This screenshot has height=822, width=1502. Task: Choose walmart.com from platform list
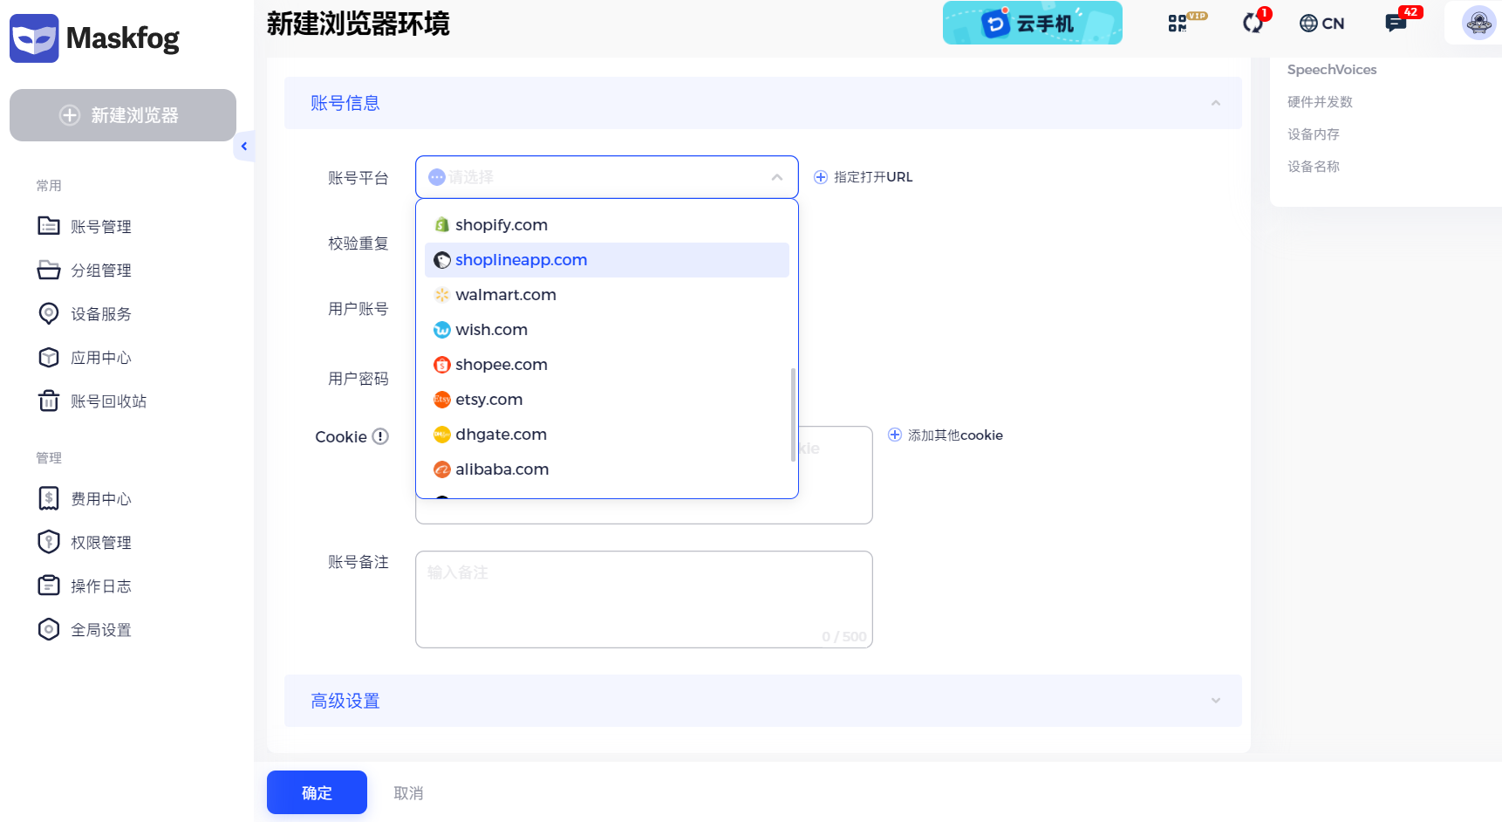tap(607, 294)
